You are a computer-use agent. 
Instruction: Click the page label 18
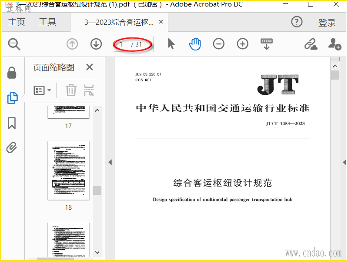click(x=68, y=207)
